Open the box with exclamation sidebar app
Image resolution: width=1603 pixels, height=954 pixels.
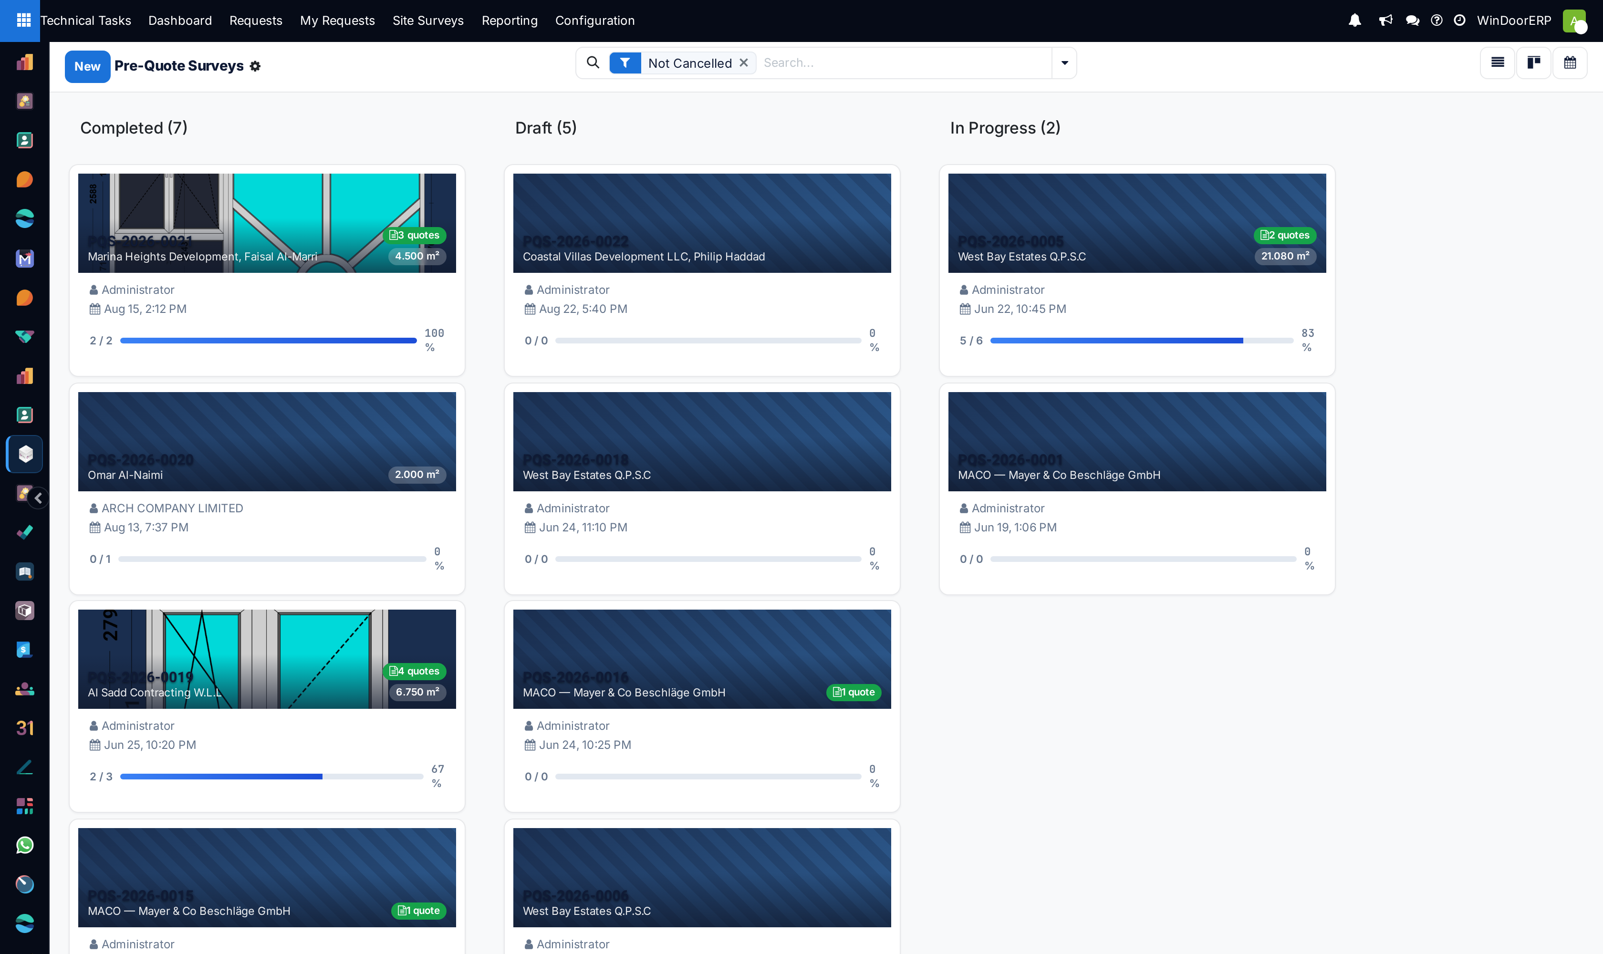click(x=24, y=610)
